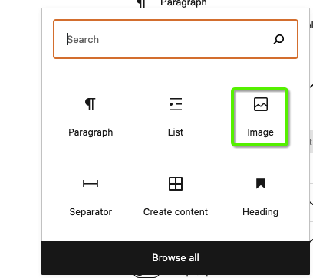This screenshot has height=278, width=313.
Task: Click the Create content text label
Action: (x=176, y=212)
